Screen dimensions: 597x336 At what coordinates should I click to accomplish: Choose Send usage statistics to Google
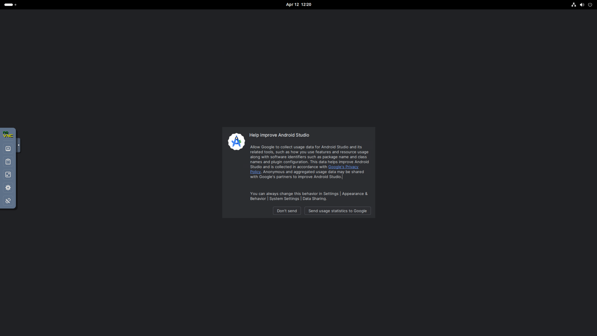pyautogui.click(x=337, y=211)
